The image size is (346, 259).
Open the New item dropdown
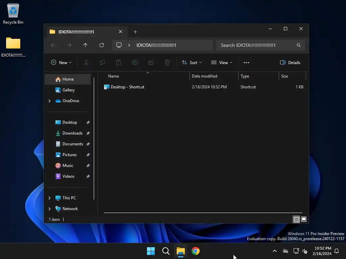pos(61,62)
